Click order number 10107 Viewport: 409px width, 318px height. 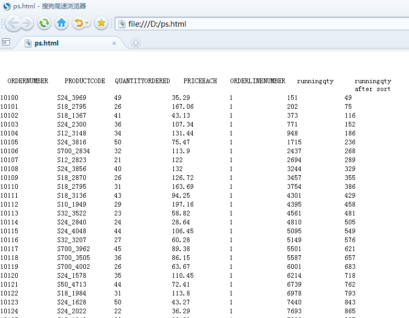(9, 160)
